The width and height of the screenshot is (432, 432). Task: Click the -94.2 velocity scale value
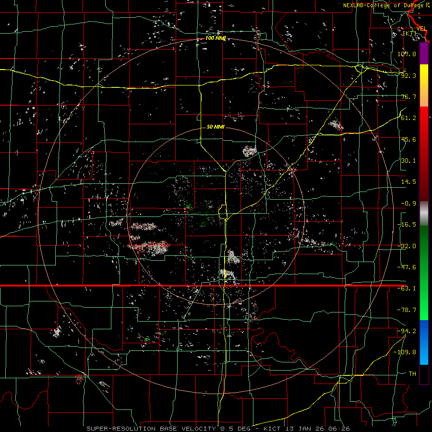407,331
